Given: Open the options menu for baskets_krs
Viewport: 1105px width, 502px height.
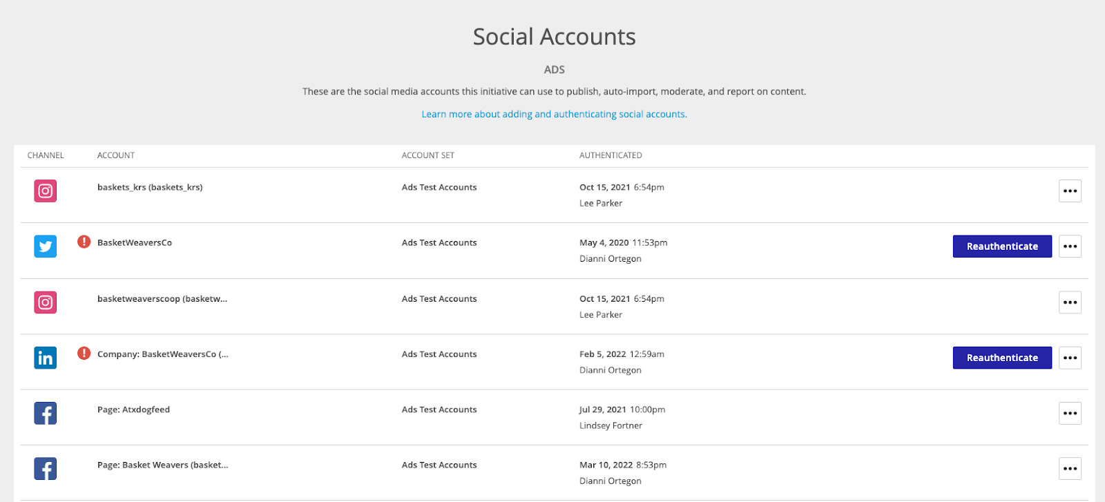Looking at the screenshot, I should coord(1070,191).
